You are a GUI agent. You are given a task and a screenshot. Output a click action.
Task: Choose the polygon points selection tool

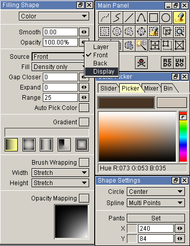(x=141, y=32)
